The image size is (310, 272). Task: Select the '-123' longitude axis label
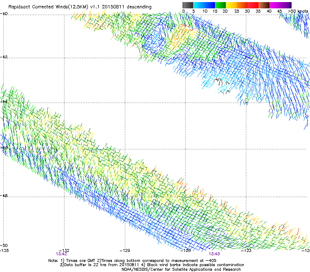tap(246, 251)
